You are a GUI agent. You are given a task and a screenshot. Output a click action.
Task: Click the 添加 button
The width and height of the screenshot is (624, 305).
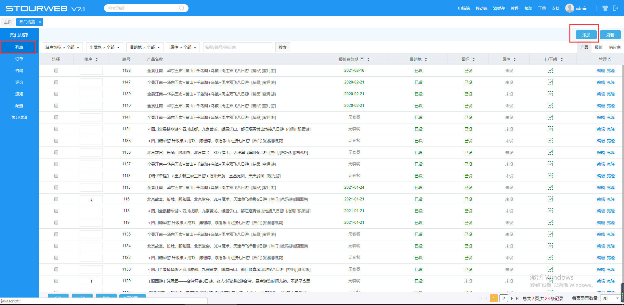[x=586, y=35]
